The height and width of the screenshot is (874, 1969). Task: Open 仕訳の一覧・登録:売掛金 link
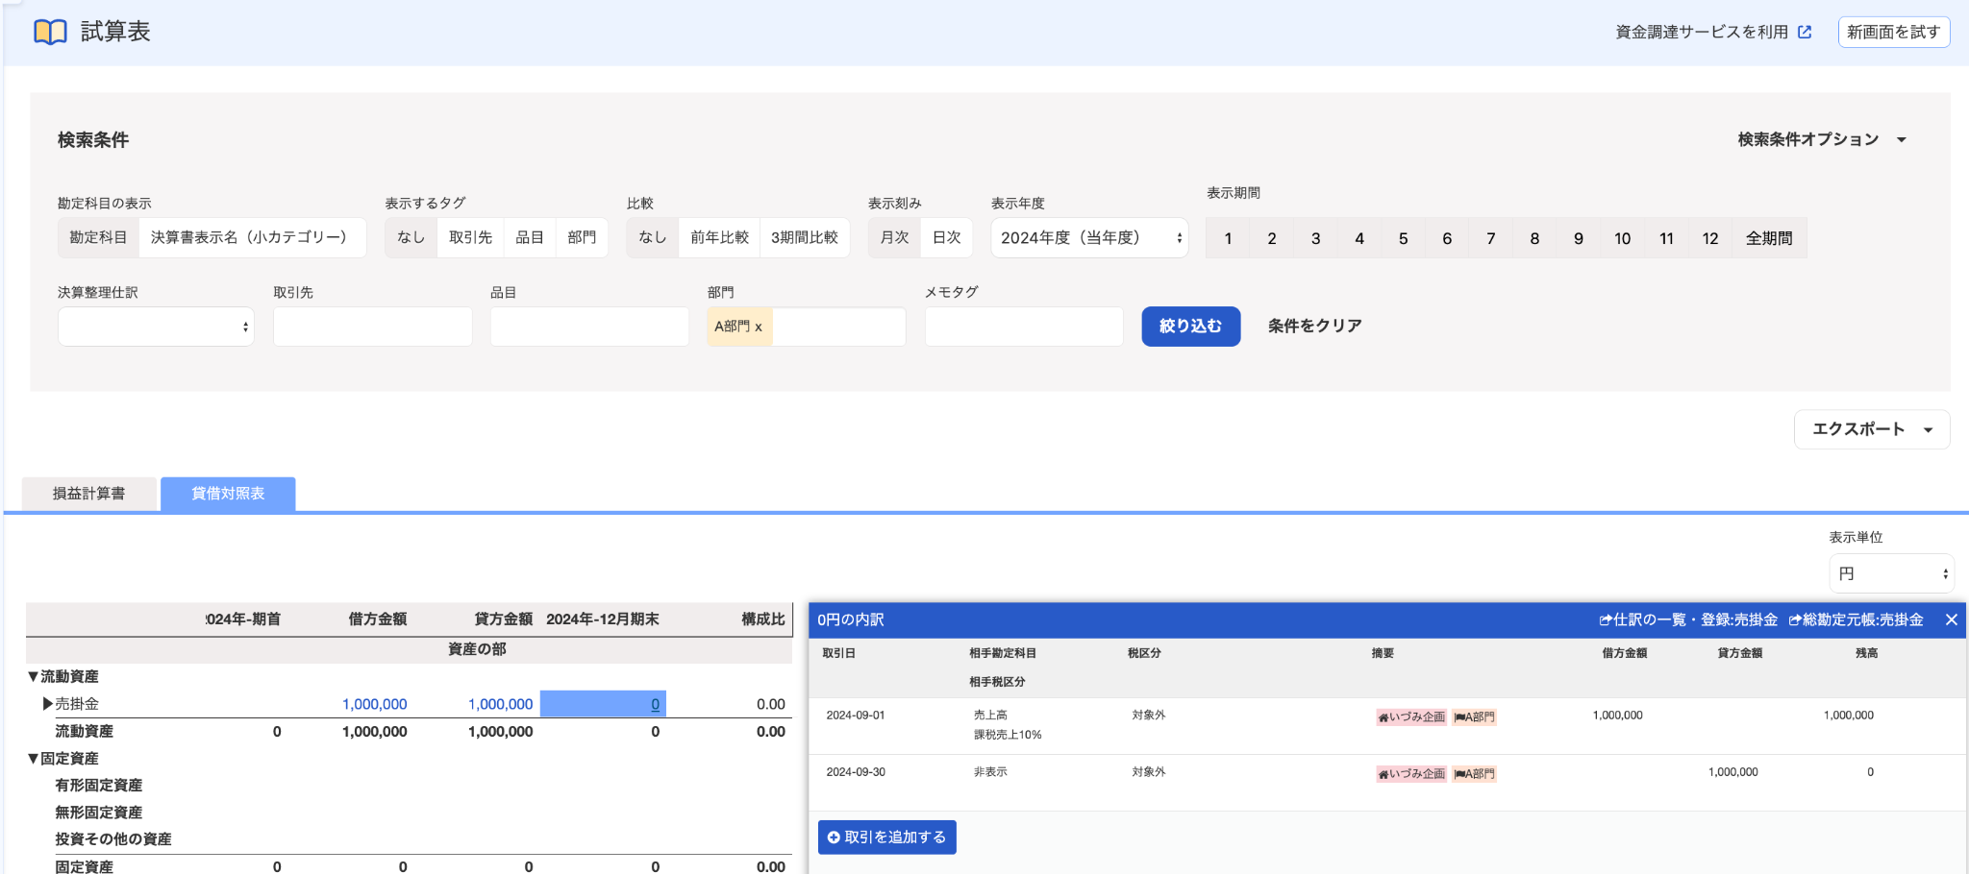1688,619
